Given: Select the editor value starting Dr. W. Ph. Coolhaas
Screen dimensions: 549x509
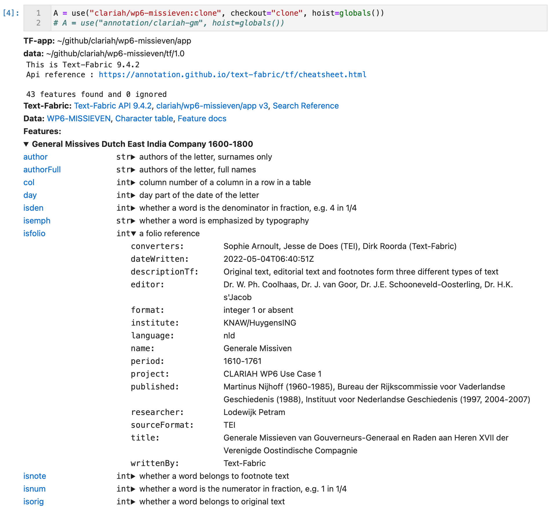Looking at the screenshot, I should click(x=368, y=291).
